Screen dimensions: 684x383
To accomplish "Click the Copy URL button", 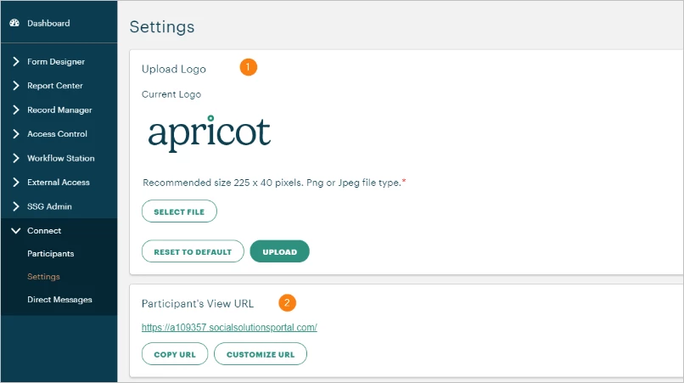I will [175, 354].
